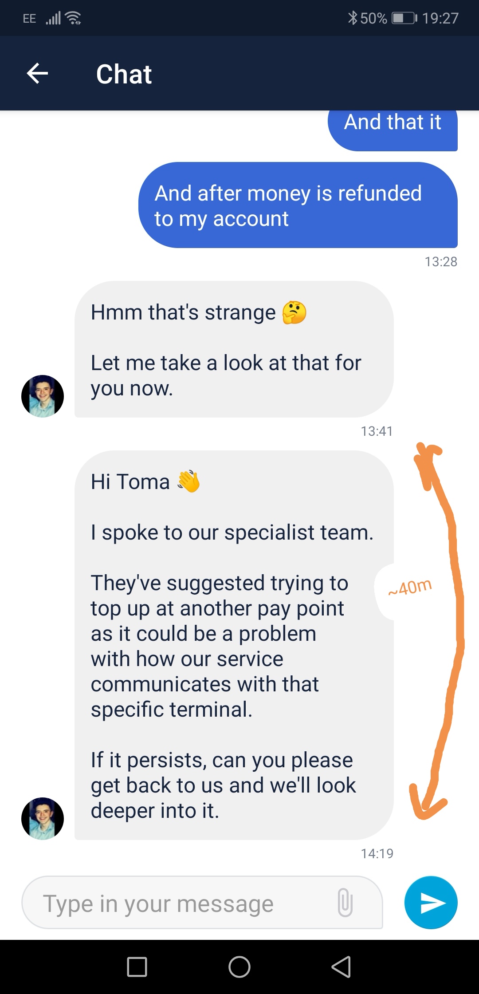Tap the 'And after money is refunded' bubble

click(298, 205)
